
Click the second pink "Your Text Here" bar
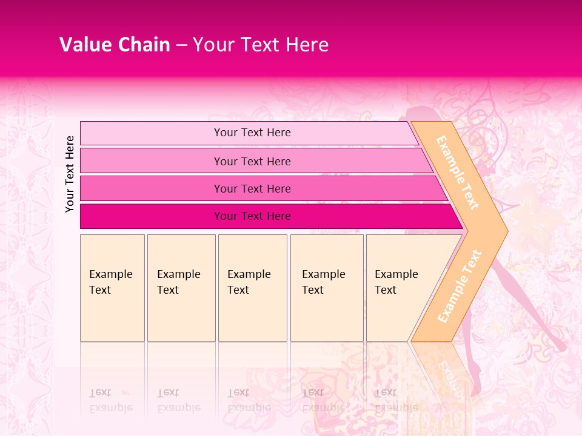(x=252, y=161)
